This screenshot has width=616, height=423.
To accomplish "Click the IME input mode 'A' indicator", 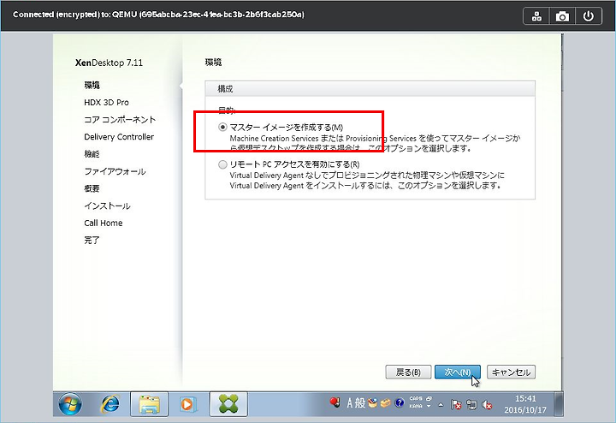I will click(350, 403).
